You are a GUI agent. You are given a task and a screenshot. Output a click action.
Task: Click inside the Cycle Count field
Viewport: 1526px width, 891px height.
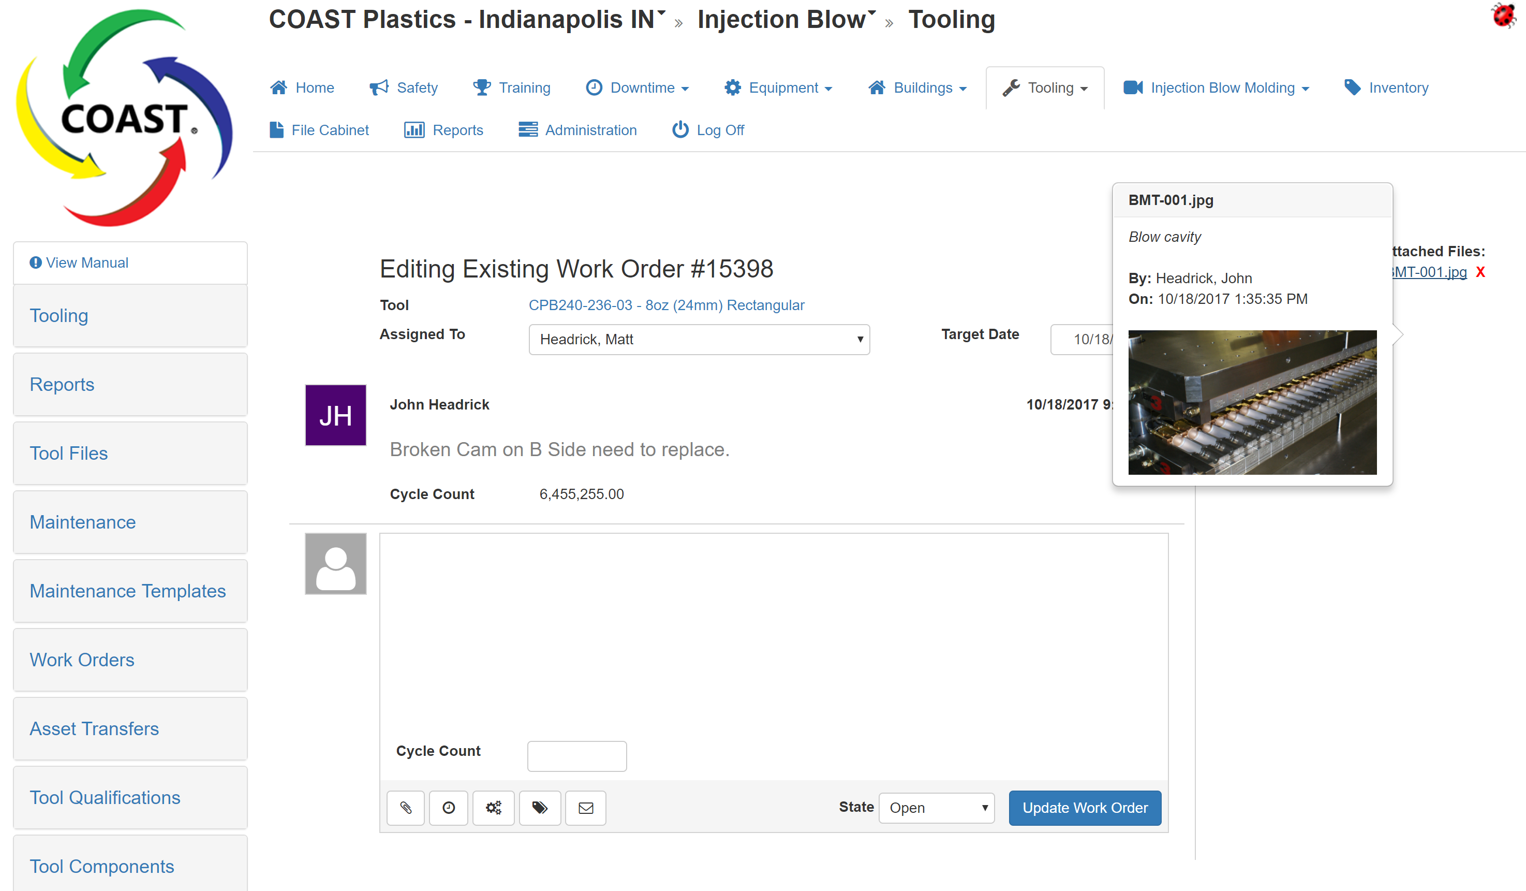pyautogui.click(x=576, y=755)
